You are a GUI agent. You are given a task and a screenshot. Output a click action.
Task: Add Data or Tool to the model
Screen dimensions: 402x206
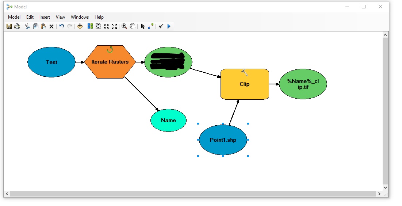coord(80,26)
